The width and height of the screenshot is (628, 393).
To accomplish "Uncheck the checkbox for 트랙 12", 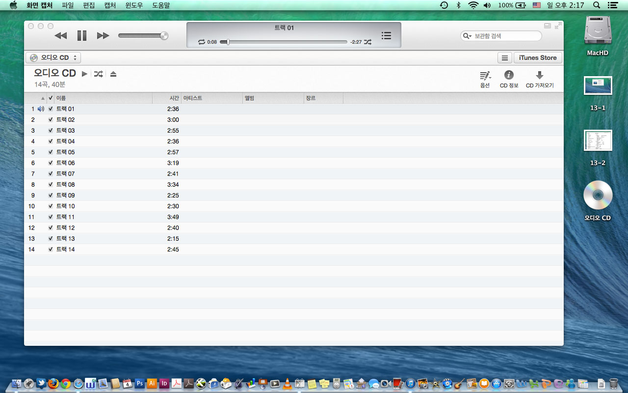I will (51, 228).
